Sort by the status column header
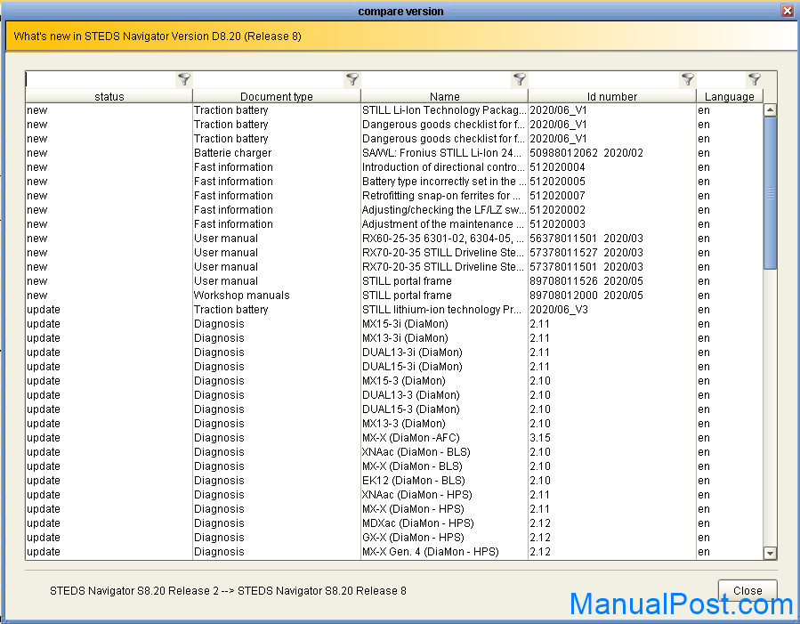The image size is (800, 624). (109, 96)
